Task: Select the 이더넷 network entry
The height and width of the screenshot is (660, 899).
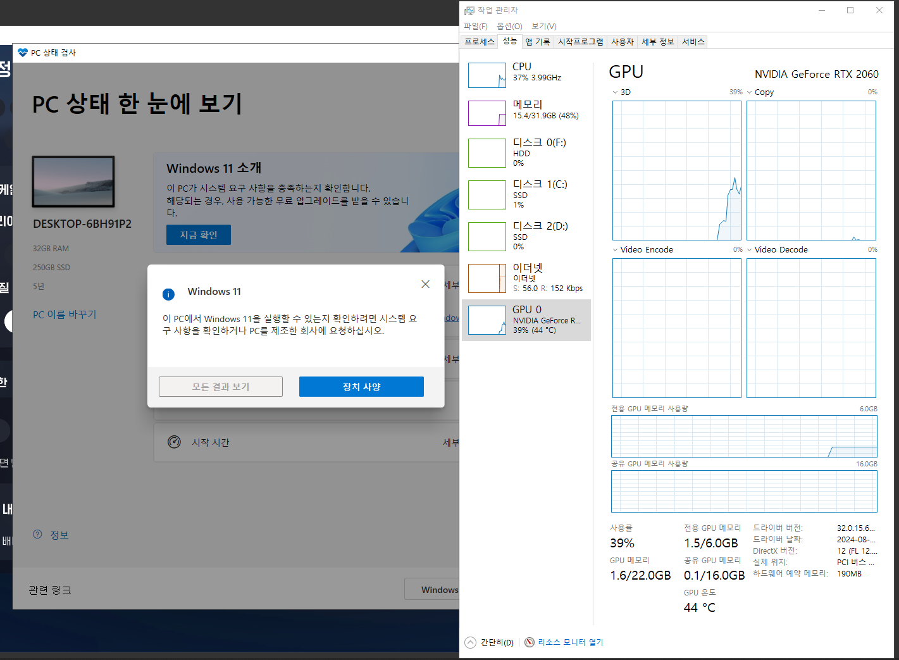Action: point(526,278)
